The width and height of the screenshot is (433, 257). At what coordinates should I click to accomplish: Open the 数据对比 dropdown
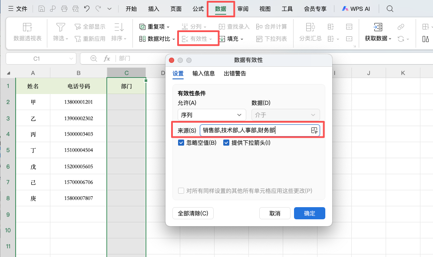(x=157, y=39)
